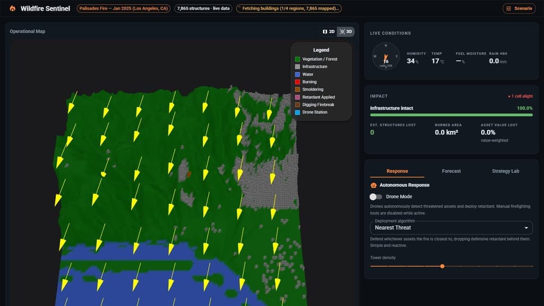Image resolution: width=544 pixels, height=306 pixels.
Task: Click the burned area '0.0 km²' value
Action: (446, 132)
